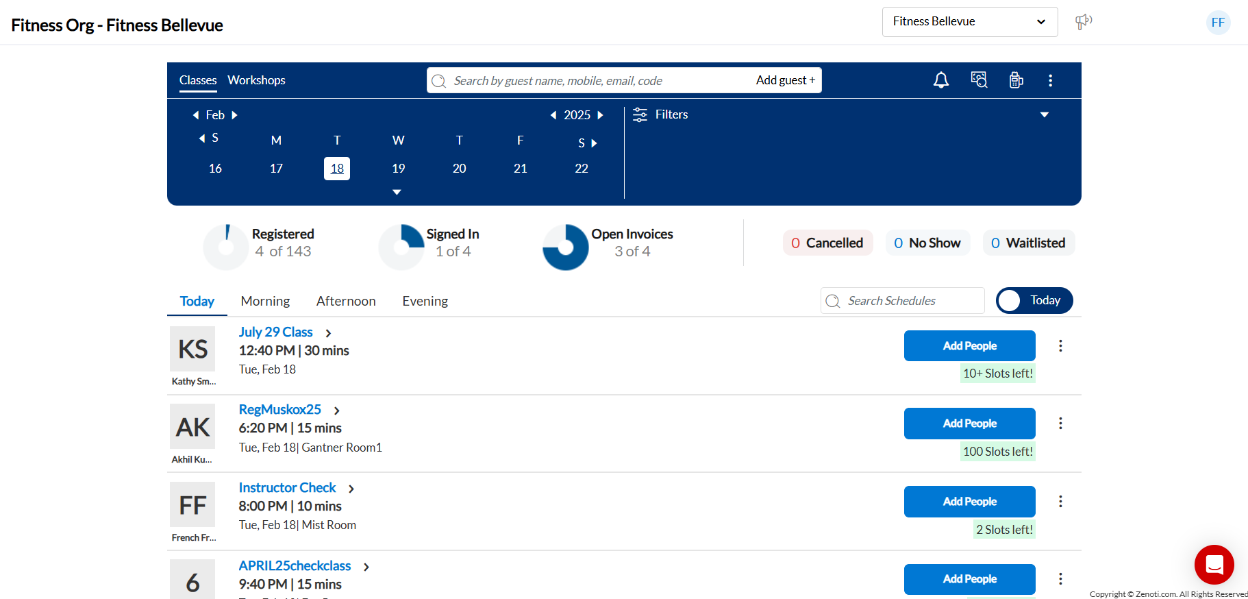
Task: Select the Today schedule tab
Action: pos(197,301)
